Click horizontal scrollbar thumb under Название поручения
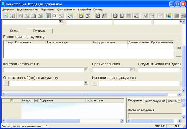Screen dimensions: 187x129 [152, 121]
